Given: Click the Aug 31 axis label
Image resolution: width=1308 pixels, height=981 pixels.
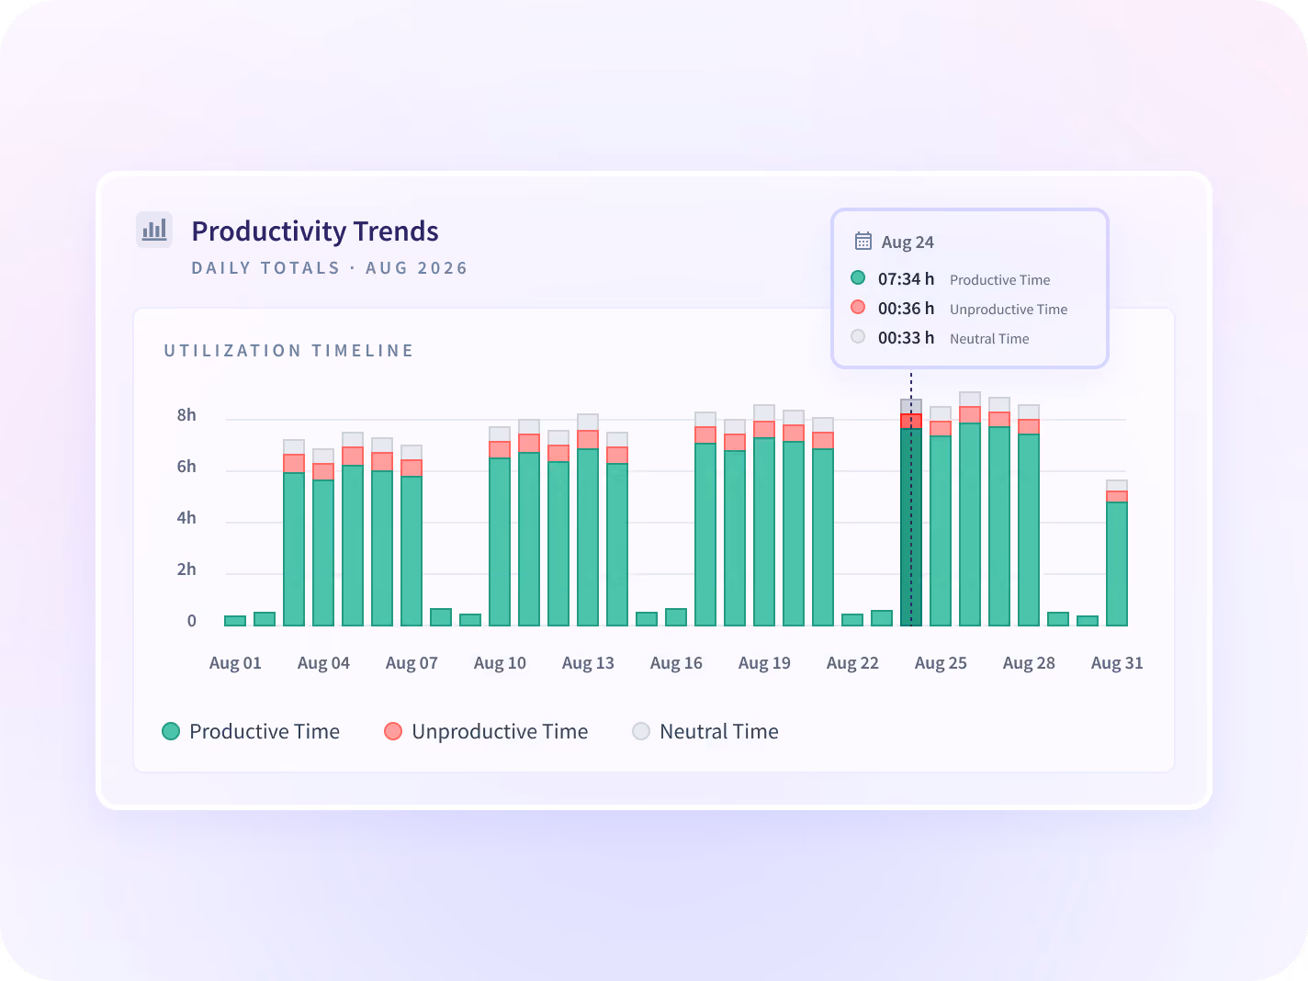Looking at the screenshot, I should [1117, 663].
